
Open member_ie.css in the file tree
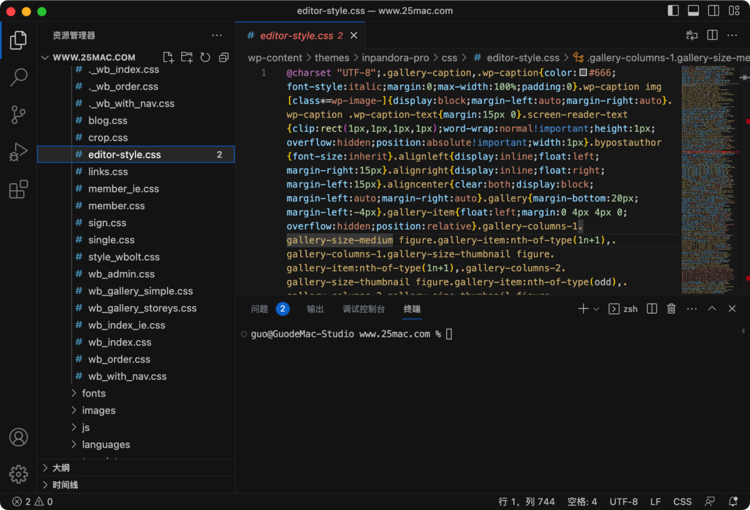pyautogui.click(x=124, y=189)
